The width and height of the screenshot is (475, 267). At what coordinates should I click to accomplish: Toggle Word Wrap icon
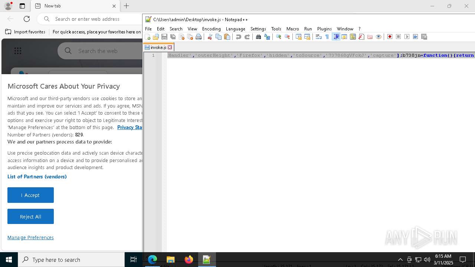[x=318, y=37]
